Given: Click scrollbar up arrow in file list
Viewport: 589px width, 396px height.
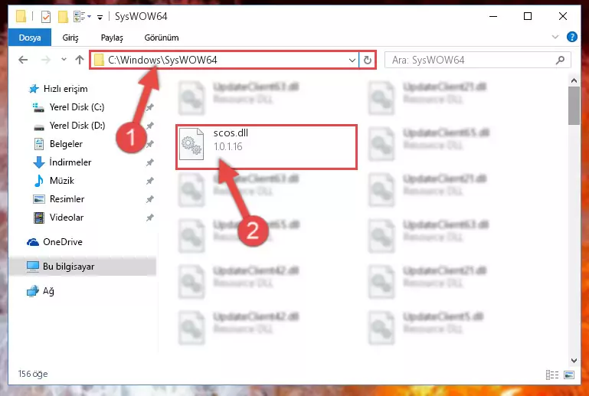Looking at the screenshot, I should coord(574,80).
